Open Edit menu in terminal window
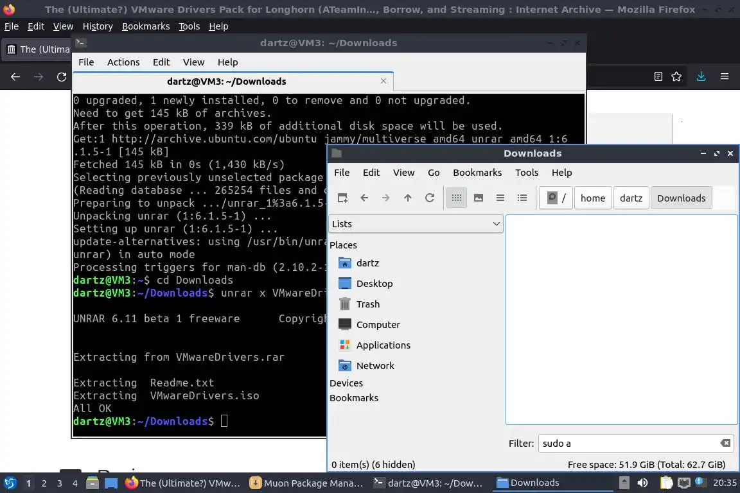Viewport: 740px width, 493px height. click(x=161, y=62)
